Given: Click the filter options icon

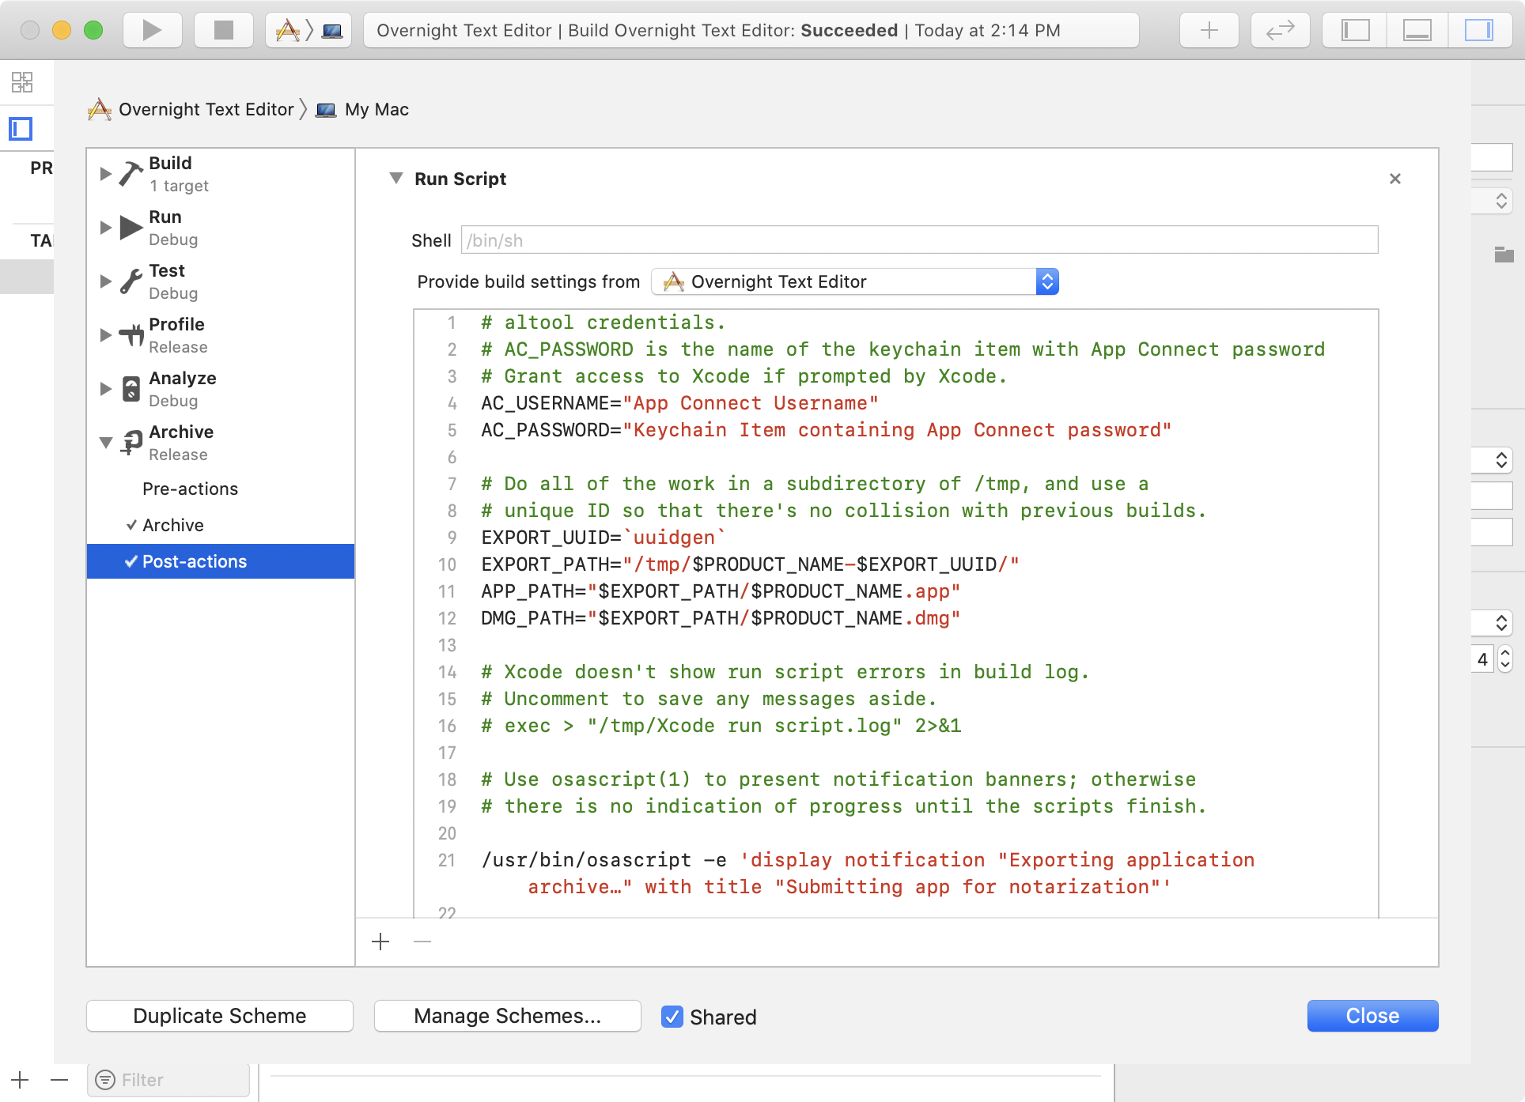Looking at the screenshot, I should [x=105, y=1080].
